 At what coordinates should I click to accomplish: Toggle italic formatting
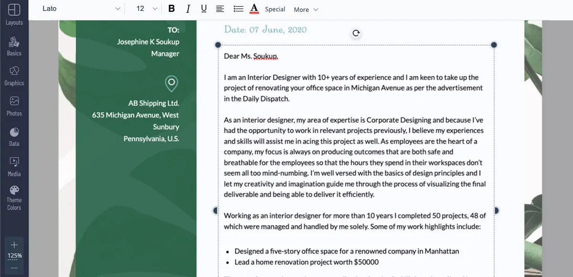188,9
